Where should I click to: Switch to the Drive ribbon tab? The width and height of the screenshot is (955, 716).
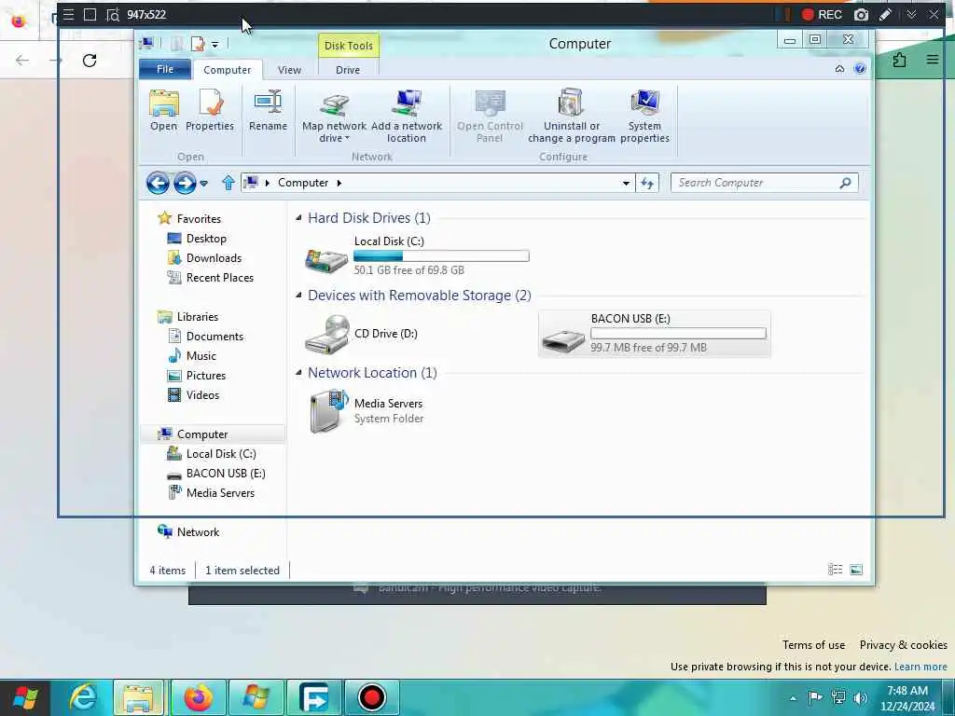tap(348, 70)
